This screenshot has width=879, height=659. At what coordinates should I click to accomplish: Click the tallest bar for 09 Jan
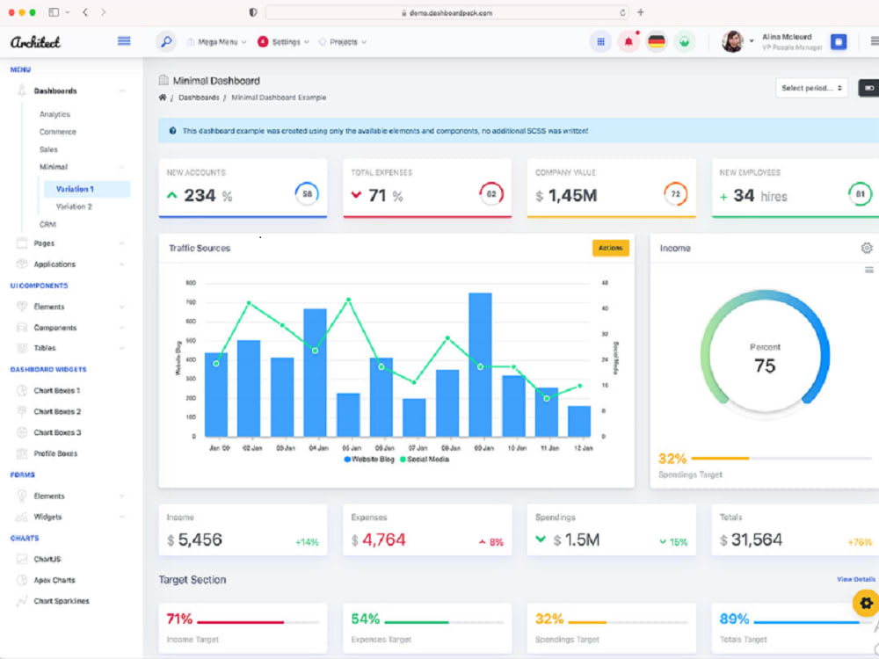[x=481, y=365]
